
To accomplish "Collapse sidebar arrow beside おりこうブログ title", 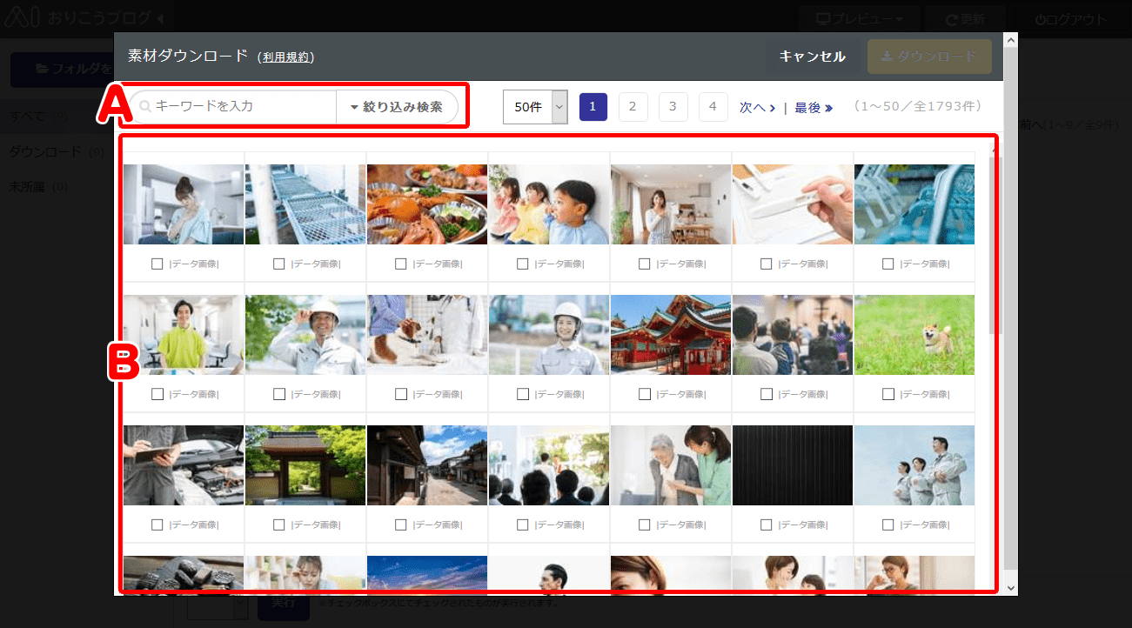I will point(159,18).
